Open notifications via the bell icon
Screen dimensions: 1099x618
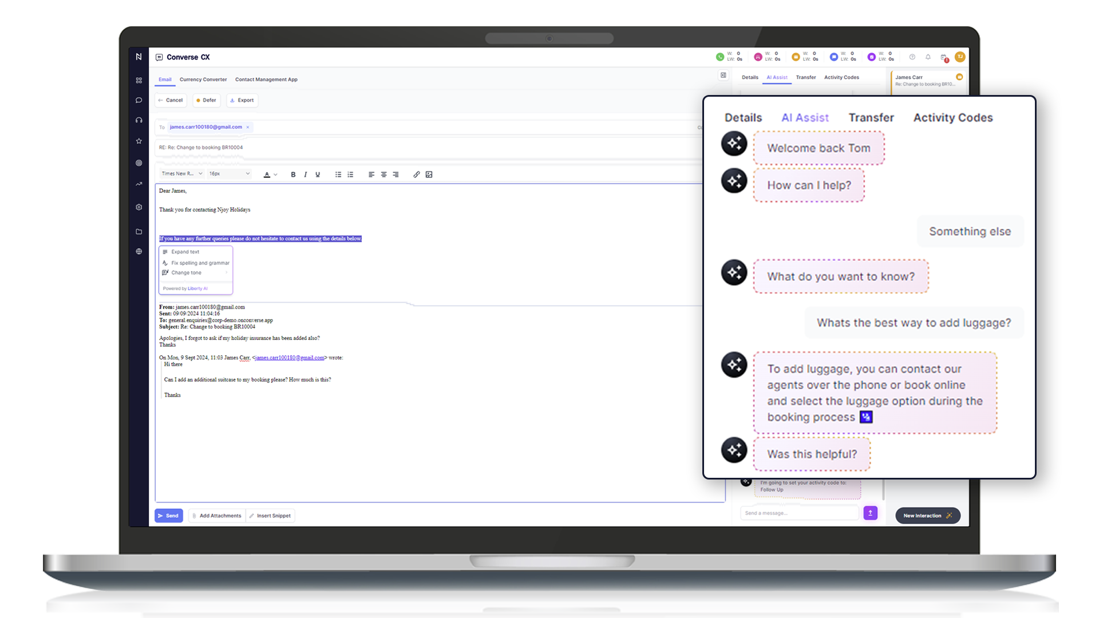point(928,57)
